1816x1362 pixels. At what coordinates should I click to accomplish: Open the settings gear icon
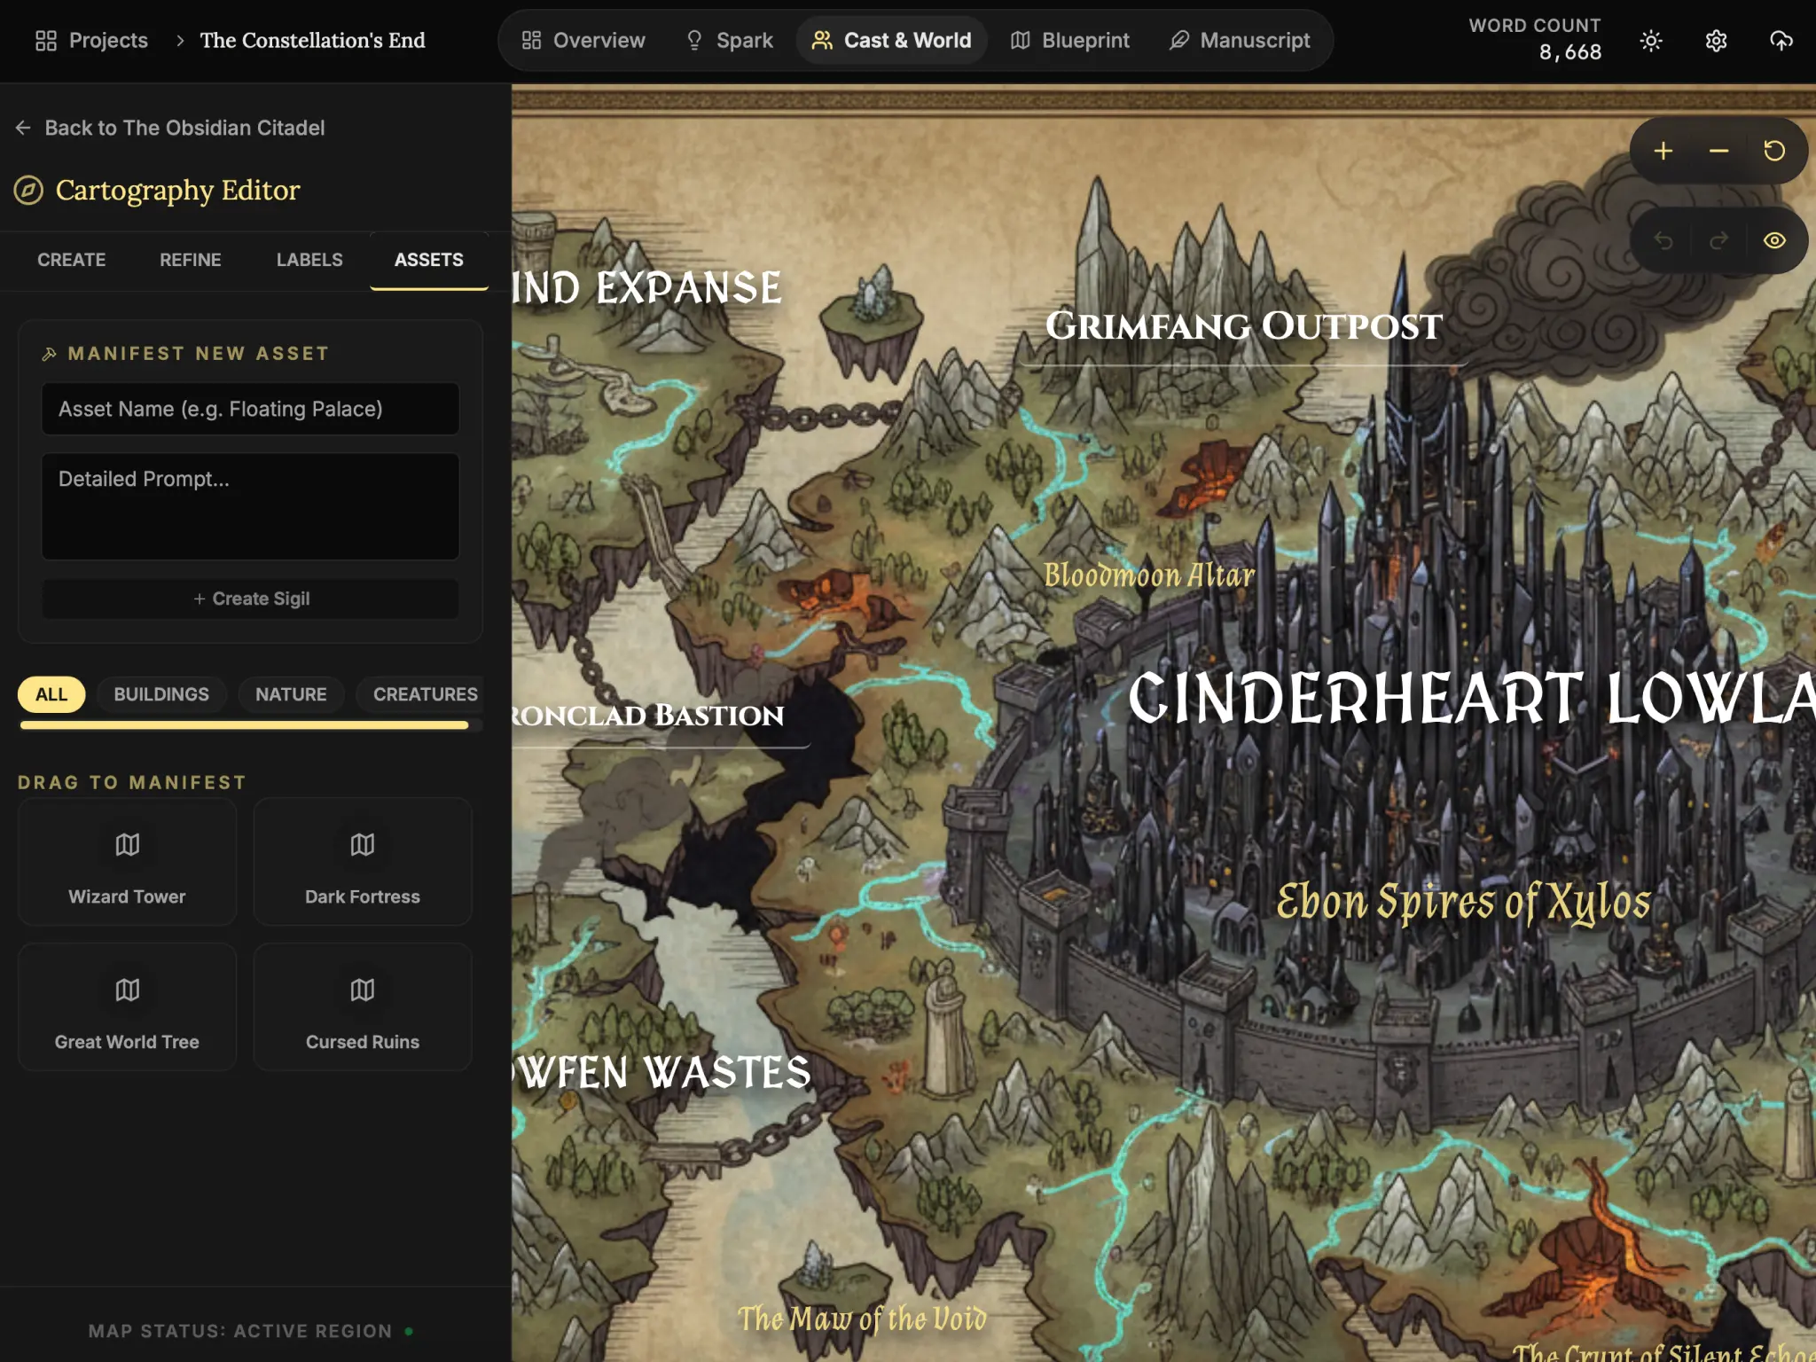(1716, 41)
